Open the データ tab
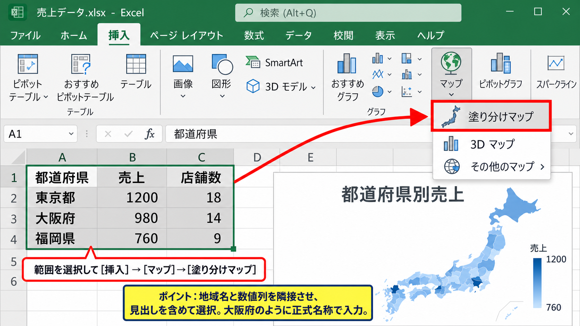The width and height of the screenshot is (580, 326). tap(298, 35)
